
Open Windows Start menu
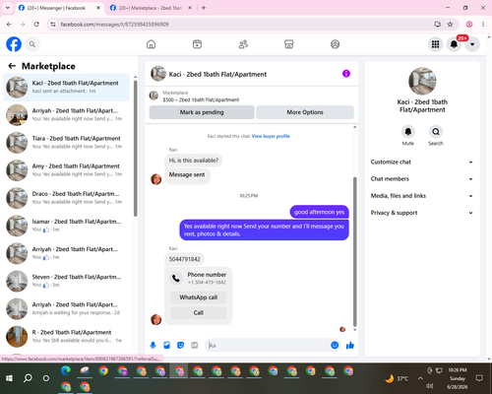9,378
